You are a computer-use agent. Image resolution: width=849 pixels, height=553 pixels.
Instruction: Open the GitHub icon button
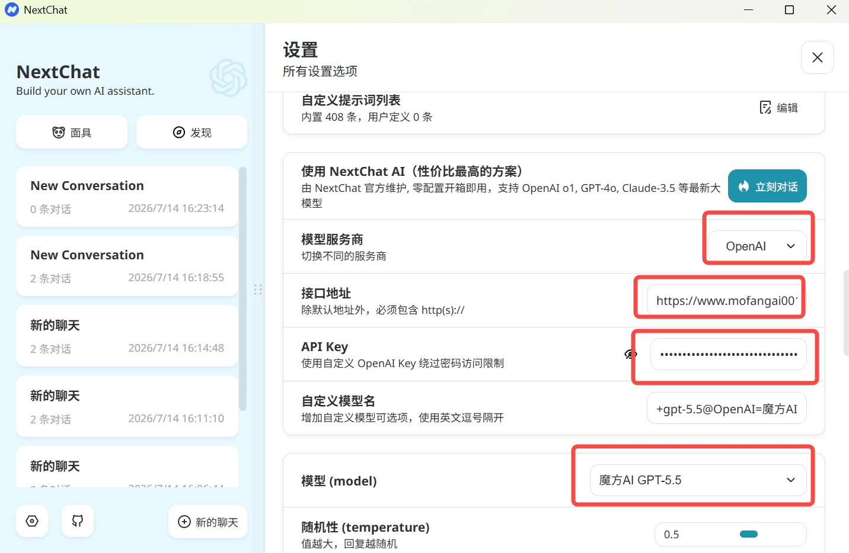[x=78, y=521]
